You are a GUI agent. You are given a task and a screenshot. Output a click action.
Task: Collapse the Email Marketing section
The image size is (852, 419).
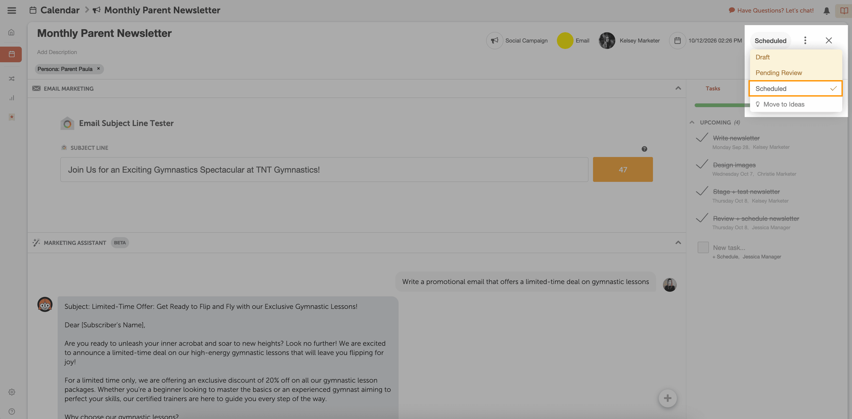tap(678, 88)
